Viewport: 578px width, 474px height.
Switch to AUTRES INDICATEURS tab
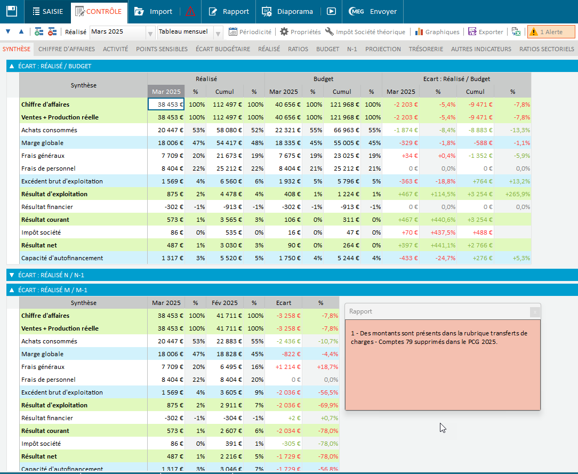(x=481, y=49)
